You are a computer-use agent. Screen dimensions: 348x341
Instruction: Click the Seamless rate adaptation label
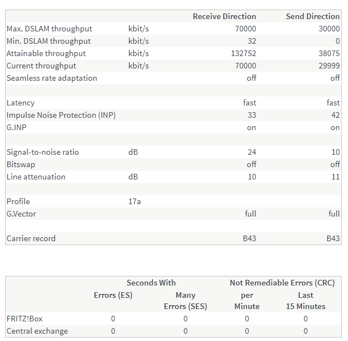pos(52,78)
